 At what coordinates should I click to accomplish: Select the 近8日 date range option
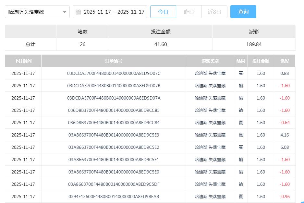(x=214, y=11)
